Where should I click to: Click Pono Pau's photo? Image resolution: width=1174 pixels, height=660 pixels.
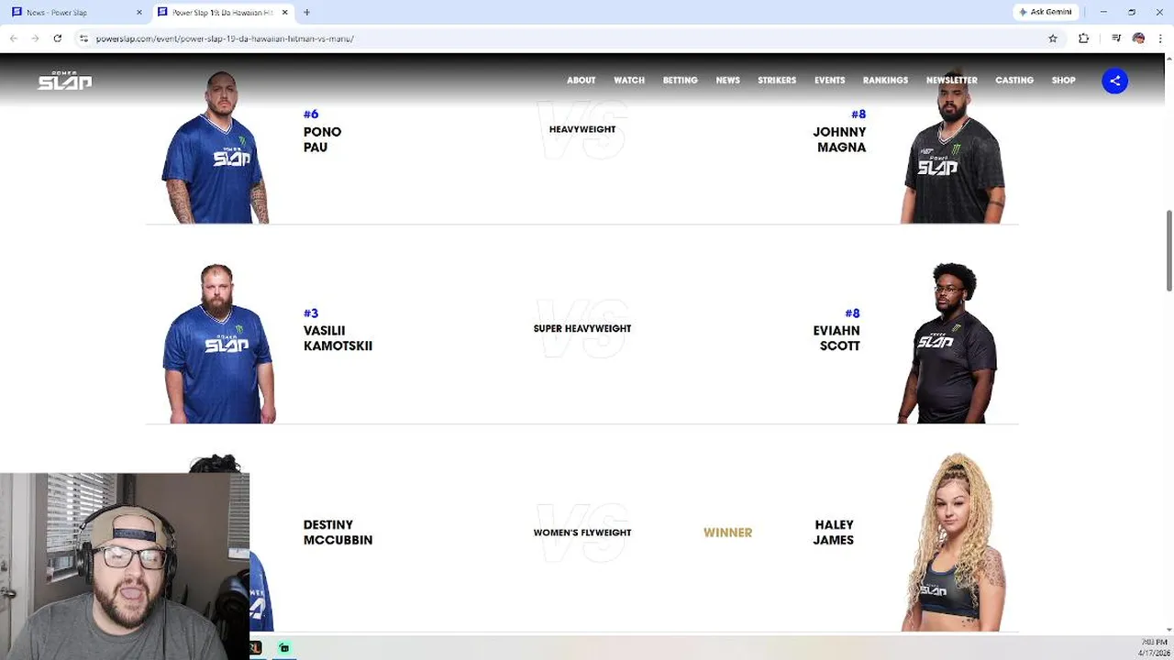tap(216, 147)
